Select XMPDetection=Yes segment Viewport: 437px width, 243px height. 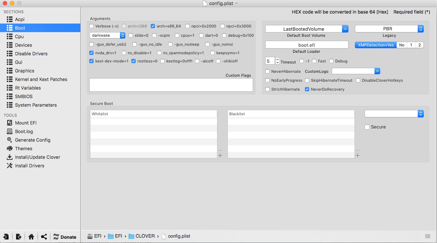point(376,45)
